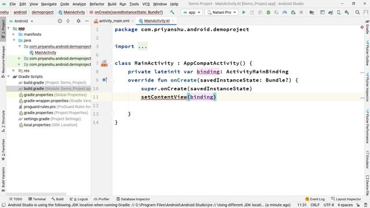Expand the folded import block
This screenshot has height=208, width=370.
143,46
